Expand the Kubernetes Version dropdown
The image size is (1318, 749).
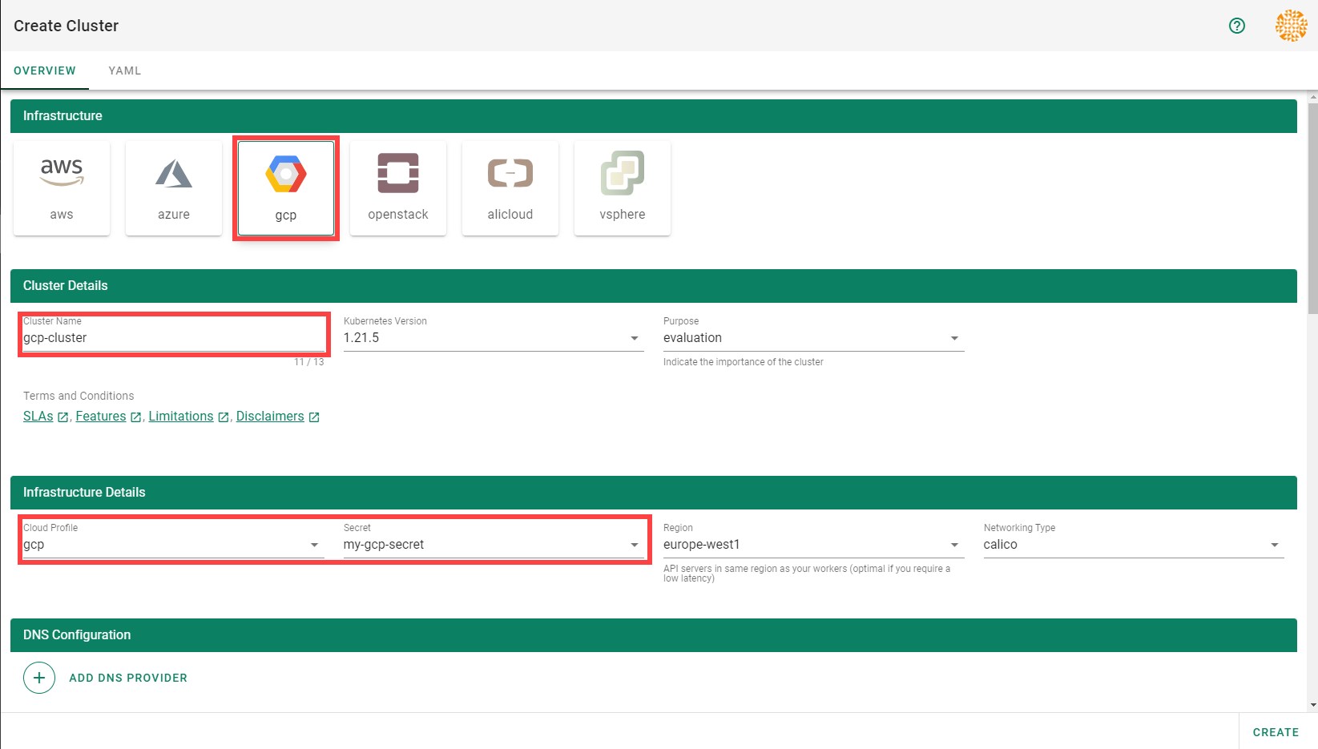pos(493,338)
